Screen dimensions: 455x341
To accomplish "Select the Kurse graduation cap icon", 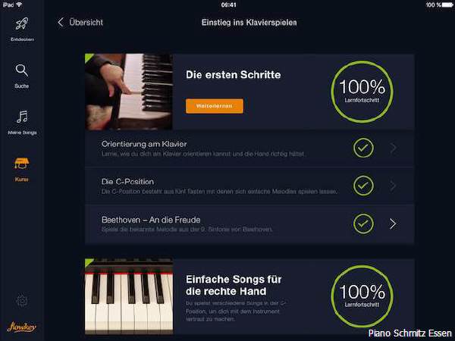I will click(x=22, y=164).
